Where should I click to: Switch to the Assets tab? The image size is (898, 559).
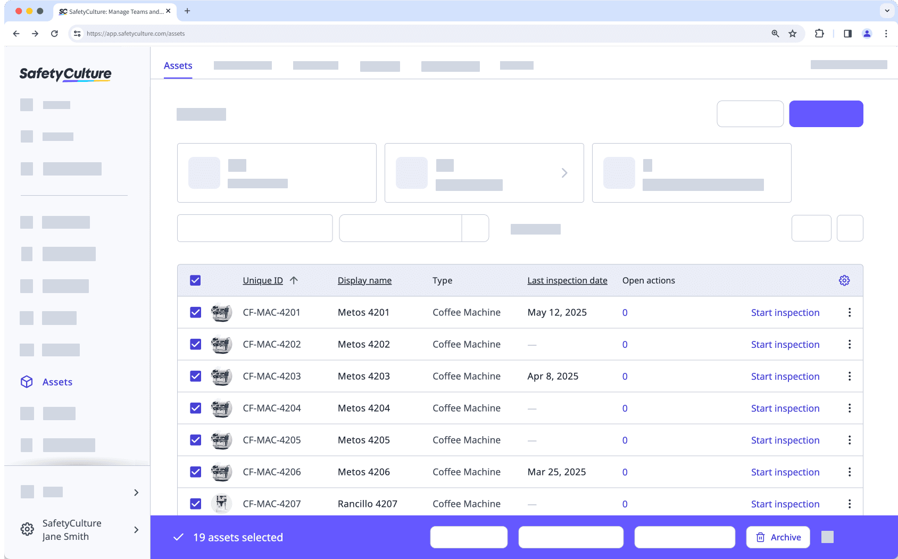(x=178, y=65)
